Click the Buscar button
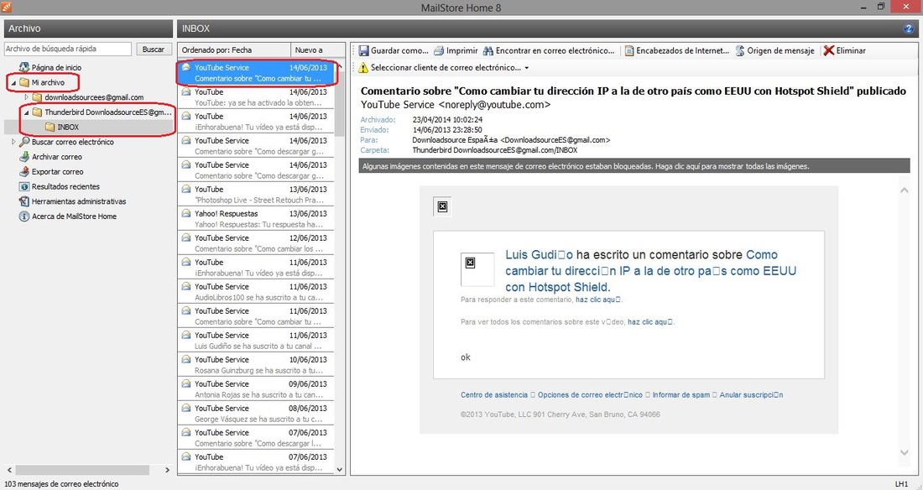The width and height of the screenshot is (923, 490). (154, 50)
